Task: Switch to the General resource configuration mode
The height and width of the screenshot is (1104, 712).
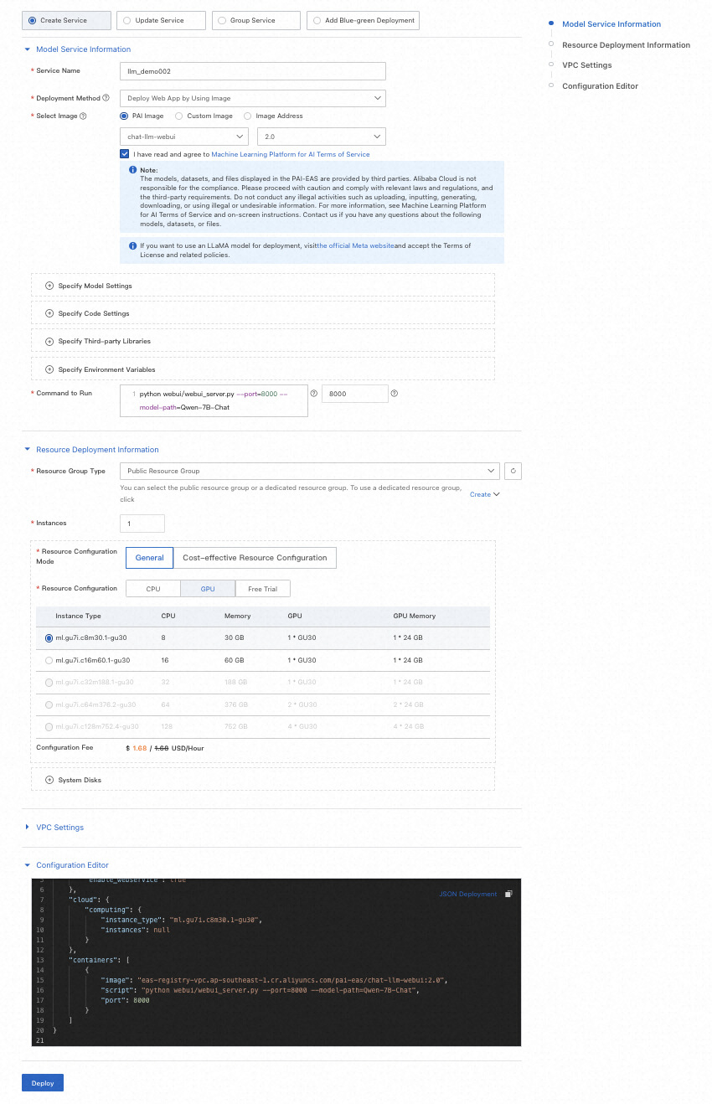Action: [x=149, y=558]
